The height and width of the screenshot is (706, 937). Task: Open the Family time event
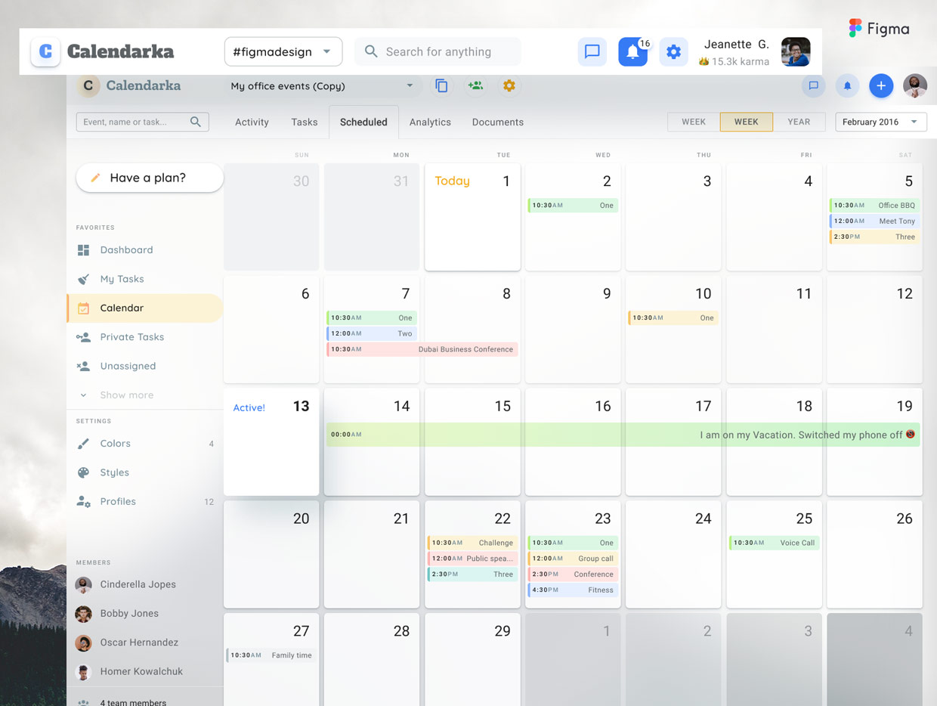pos(271,655)
